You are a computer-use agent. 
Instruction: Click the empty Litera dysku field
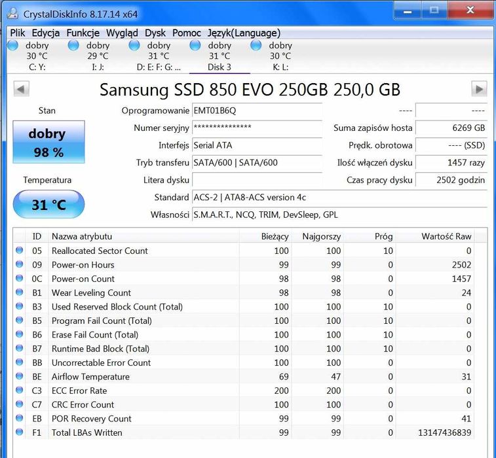(257, 180)
